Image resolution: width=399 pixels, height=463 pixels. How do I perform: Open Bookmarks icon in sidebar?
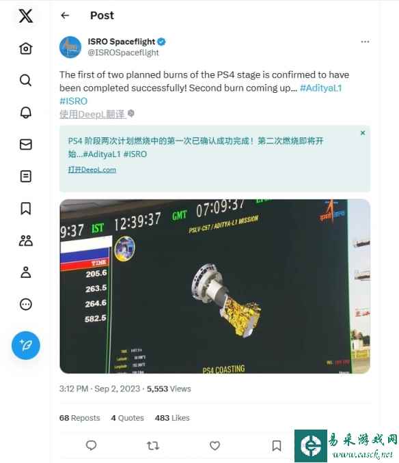pyautogui.click(x=26, y=208)
